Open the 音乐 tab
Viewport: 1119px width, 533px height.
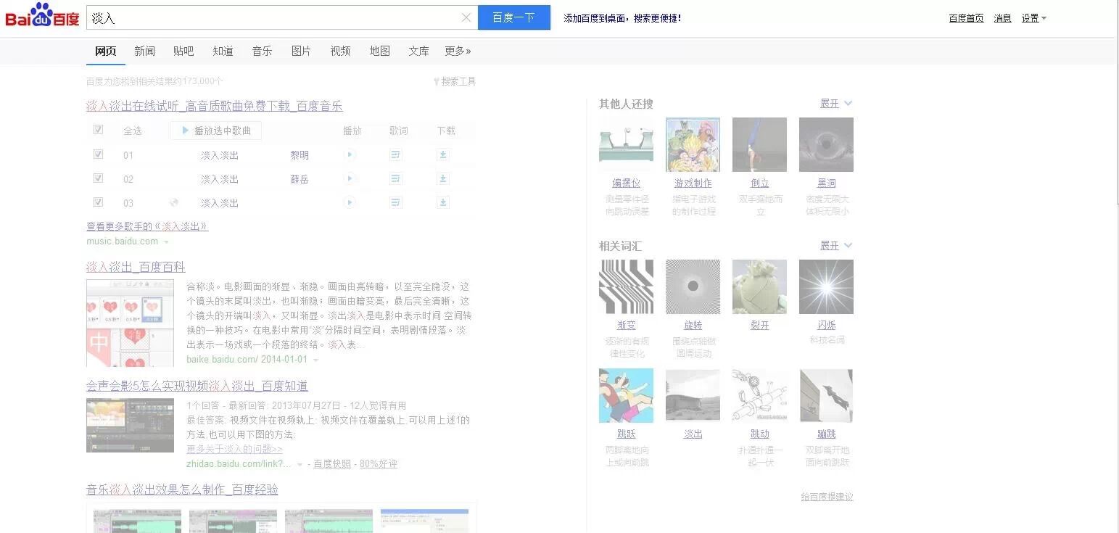pos(262,51)
